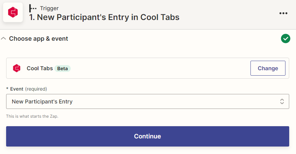Image resolution: width=296 pixels, height=154 pixels.
Task: Click the up-down arrows on Event selector
Action: pos(282,101)
